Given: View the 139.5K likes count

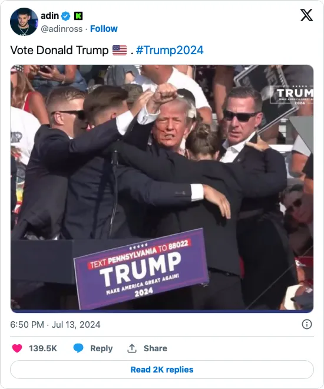Looking at the screenshot, I should click(x=43, y=348).
